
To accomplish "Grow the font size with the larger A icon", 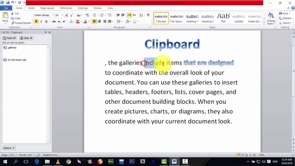I will point(66,15).
